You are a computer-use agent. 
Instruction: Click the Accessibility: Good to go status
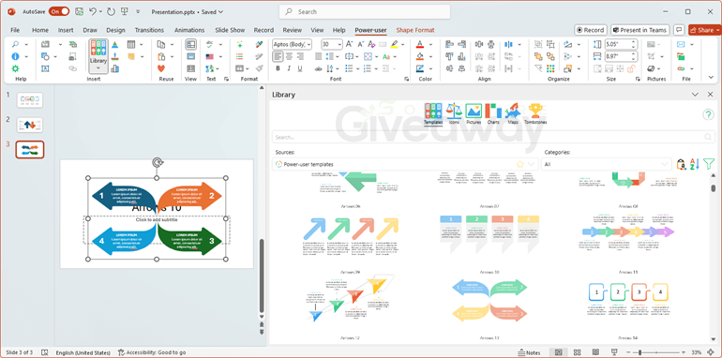click(x=152, y=352)
